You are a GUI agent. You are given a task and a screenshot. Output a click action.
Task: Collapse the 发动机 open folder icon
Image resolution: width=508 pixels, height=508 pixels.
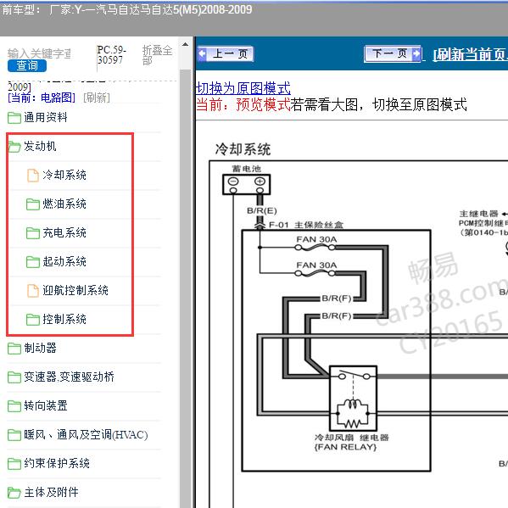tap(14, 147)
